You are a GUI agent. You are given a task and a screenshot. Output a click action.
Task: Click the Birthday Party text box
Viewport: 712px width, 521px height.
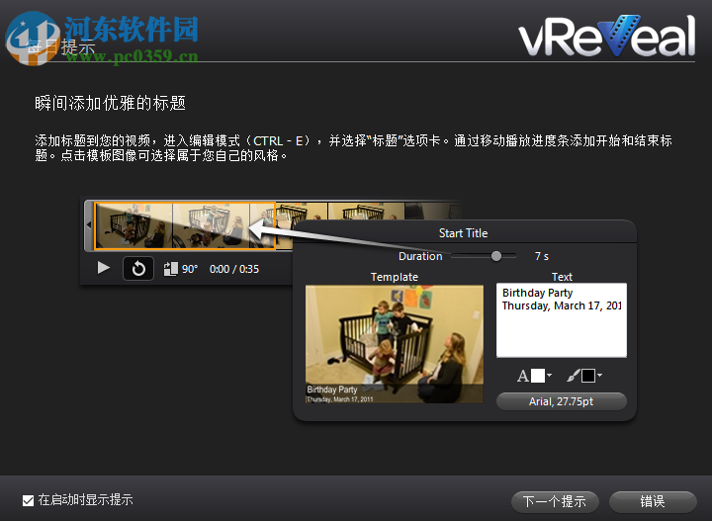pos(562,320)
